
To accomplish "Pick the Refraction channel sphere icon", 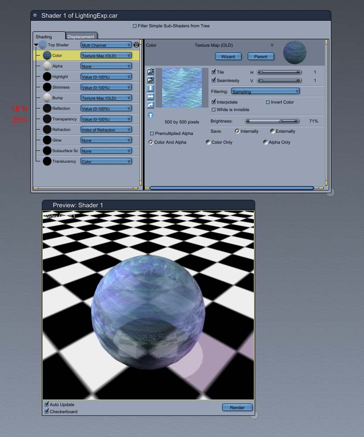I will tap(47, 129).
